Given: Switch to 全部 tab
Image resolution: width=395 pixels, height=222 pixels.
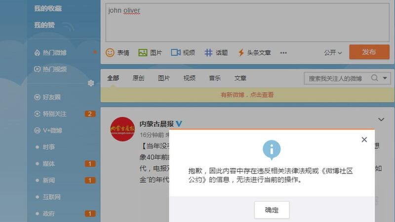Looking at the screenshot, I should coord(113,78).
